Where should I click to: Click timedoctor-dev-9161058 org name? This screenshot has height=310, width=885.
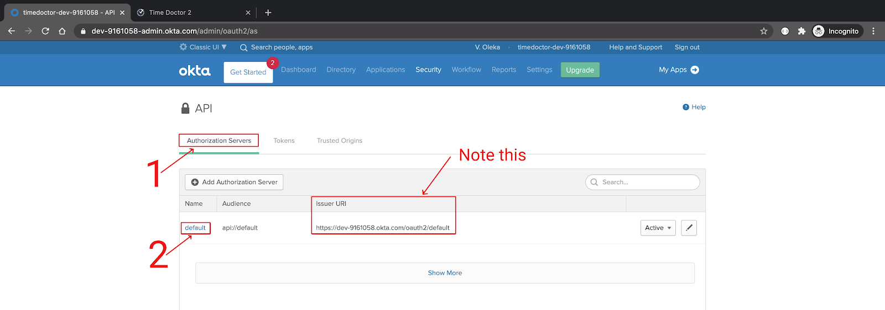coord(554,47)
